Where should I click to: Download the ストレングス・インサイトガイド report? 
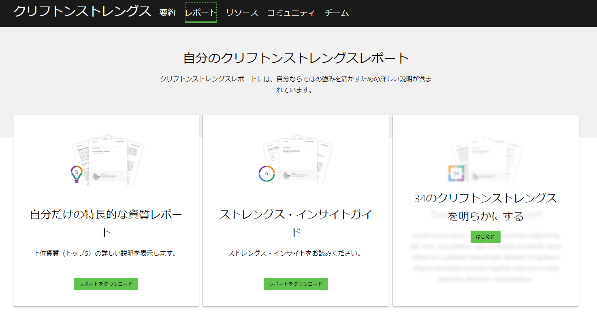pyautogui.click(x=296, y=284)
